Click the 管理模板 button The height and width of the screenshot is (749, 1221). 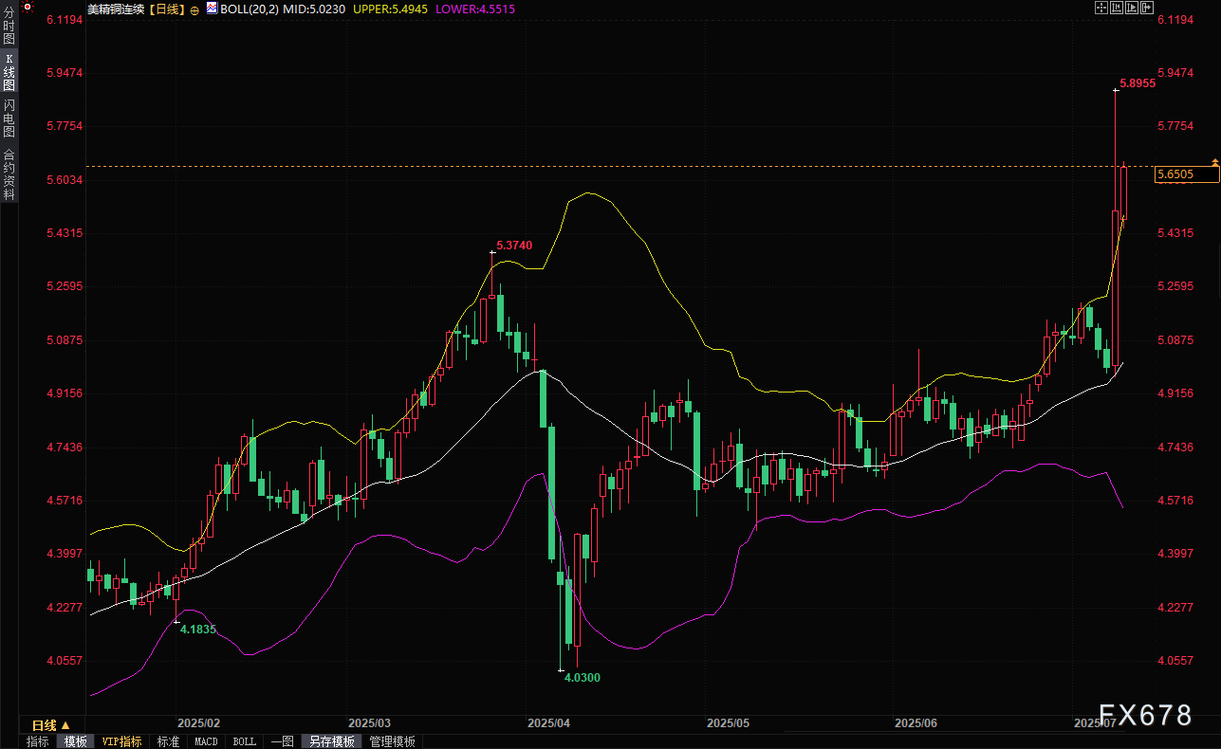[x=393, y=741]
